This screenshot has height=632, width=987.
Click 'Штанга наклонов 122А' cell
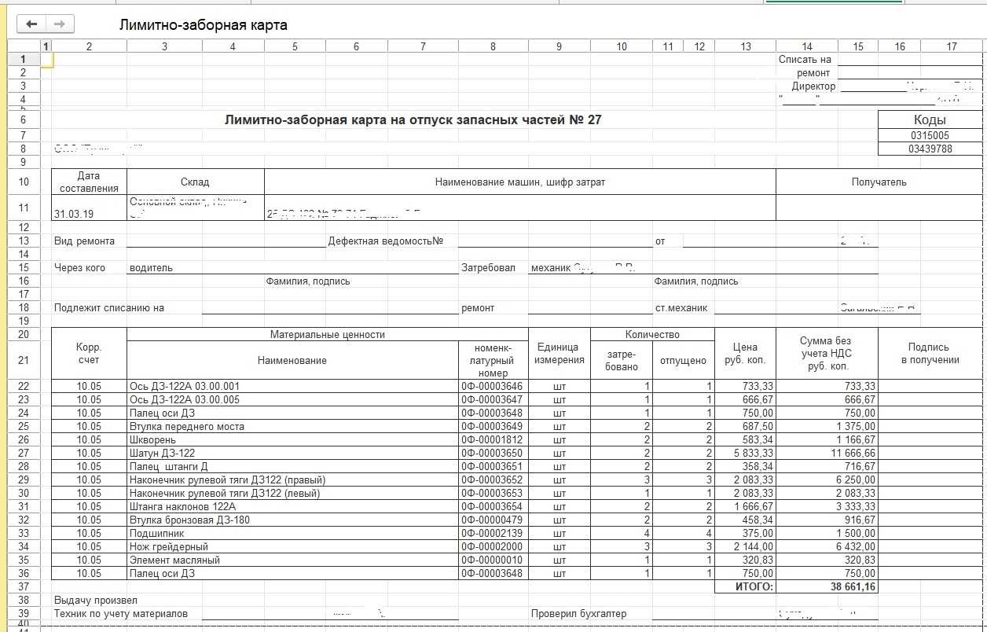tap(292, 506)
